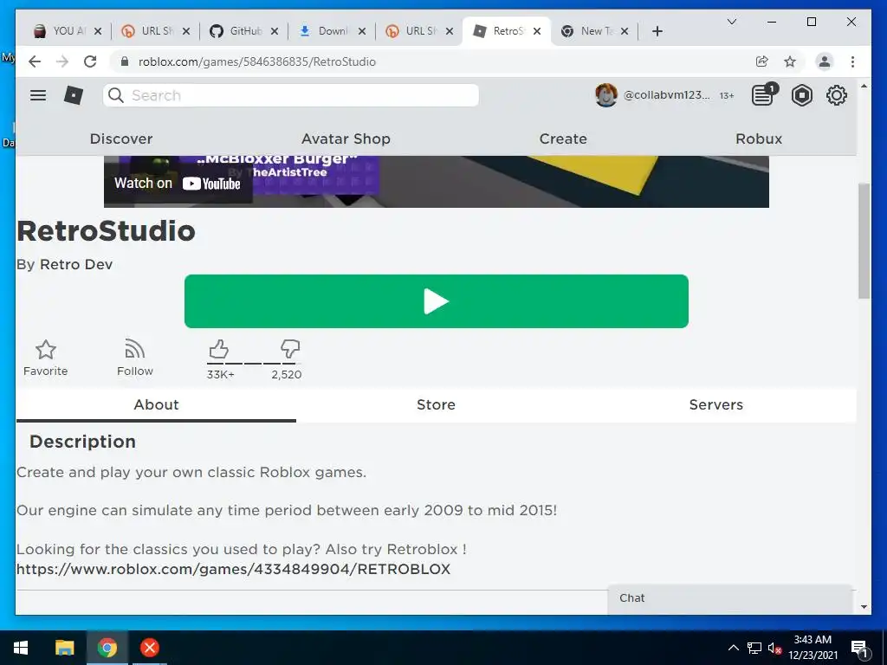The height and width of the screenshot is (665, 887).
Task: Close the New Tab tab
Action: [x=625, y=31]
